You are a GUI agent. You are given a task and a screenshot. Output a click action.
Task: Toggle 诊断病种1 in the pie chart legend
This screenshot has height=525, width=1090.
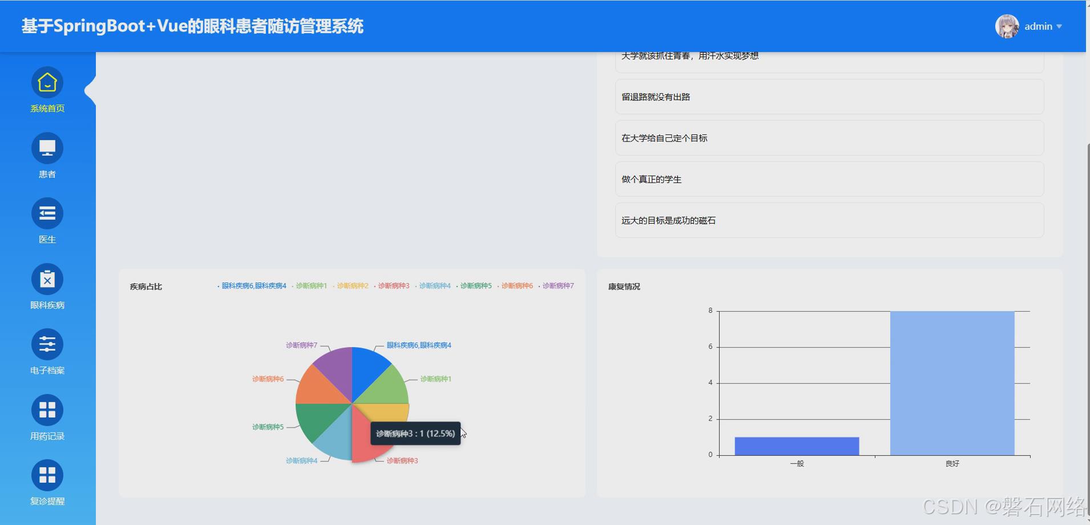pyautogui.click(x=312, y=285)
